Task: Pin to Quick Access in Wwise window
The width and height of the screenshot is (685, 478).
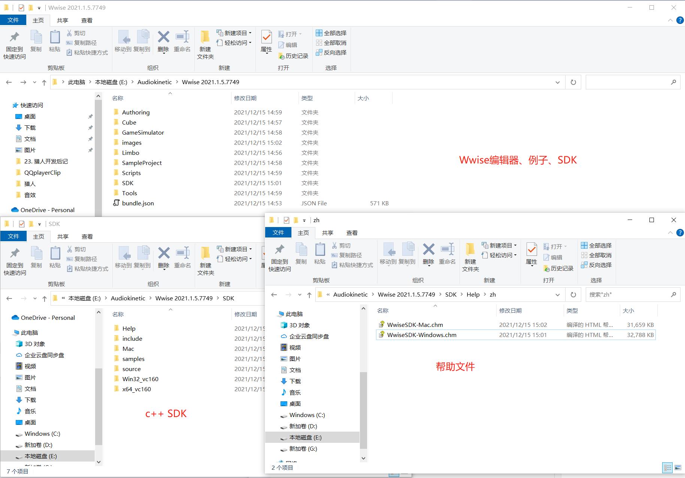Action: click(15, 45)
